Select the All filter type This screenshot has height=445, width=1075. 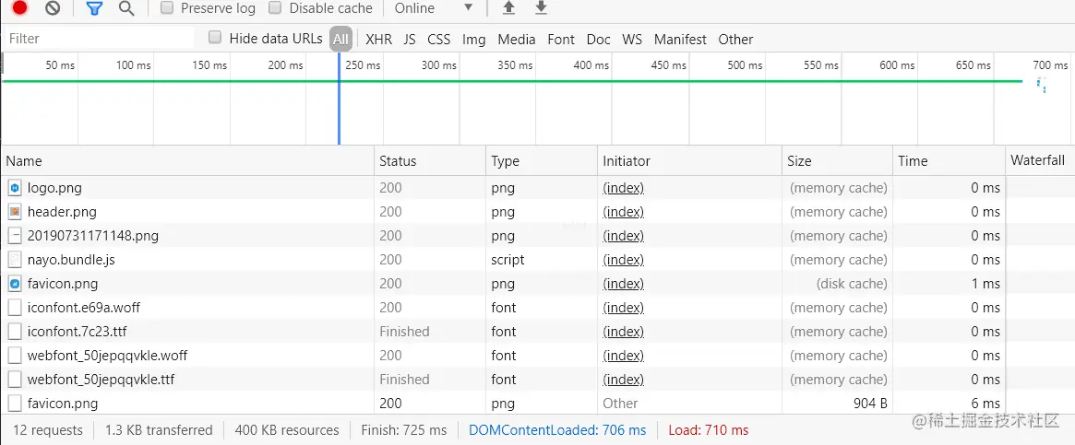coord(340,39)
